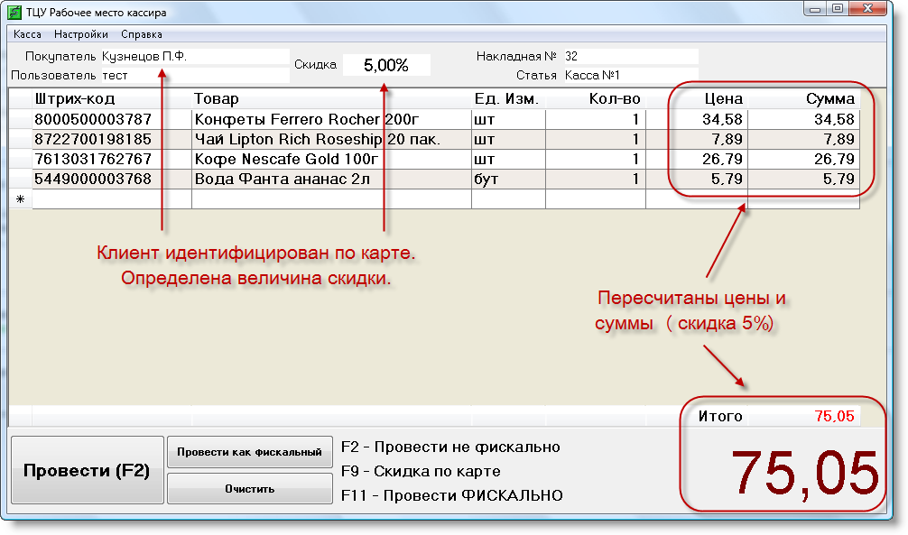The width and height of the screenshot is (908, 535).
Task: Click quantity cell in Ferrero Rocher row
Action: pos(596,119)
